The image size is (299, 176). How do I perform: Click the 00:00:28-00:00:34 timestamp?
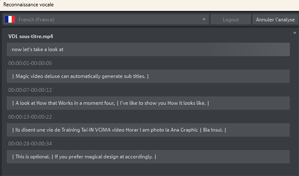tap(30, 144)
